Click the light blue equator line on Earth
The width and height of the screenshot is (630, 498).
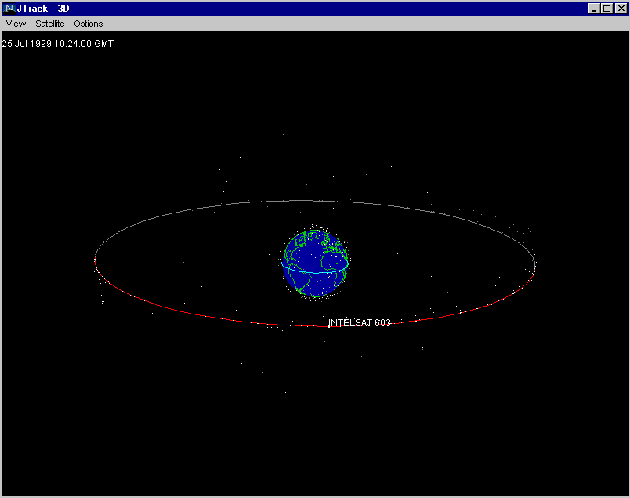pos(313,271)
